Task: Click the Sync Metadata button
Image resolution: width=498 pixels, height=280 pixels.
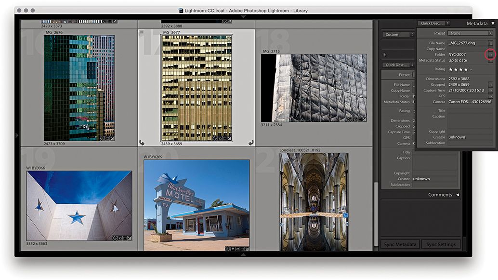Action: click(x=400, y=244)
